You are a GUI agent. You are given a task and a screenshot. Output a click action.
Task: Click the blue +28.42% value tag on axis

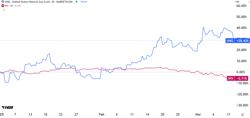click(x=242, y=41)
